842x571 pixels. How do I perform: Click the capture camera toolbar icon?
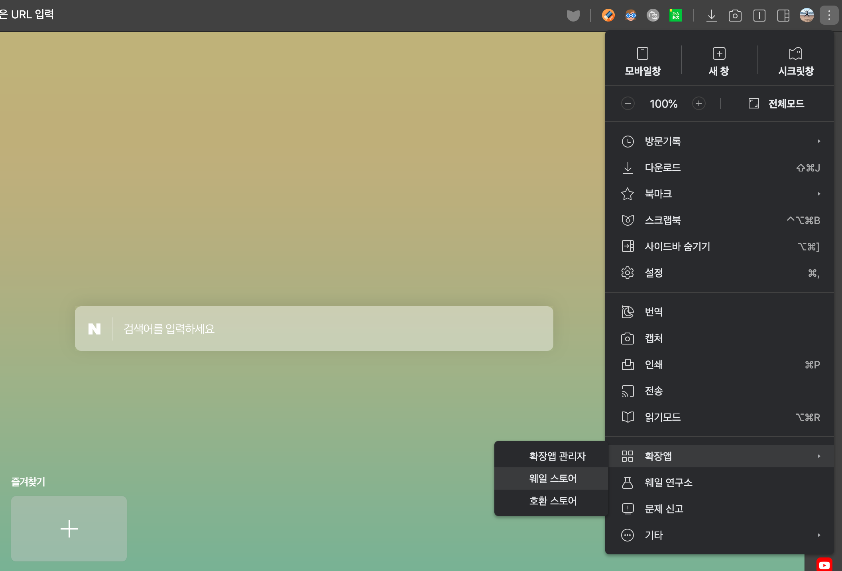coord(735,16)
